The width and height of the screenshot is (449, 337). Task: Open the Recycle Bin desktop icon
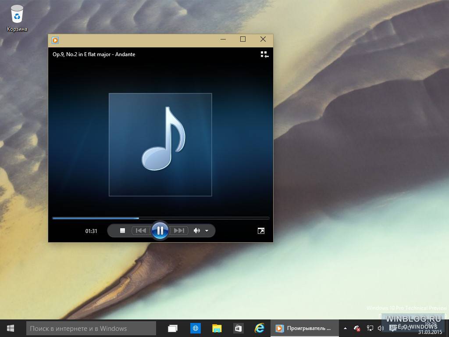pos(17,18)
